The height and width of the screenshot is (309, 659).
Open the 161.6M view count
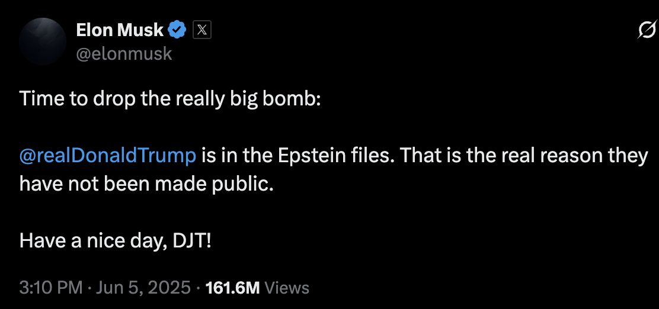click(x=232, y=288)
